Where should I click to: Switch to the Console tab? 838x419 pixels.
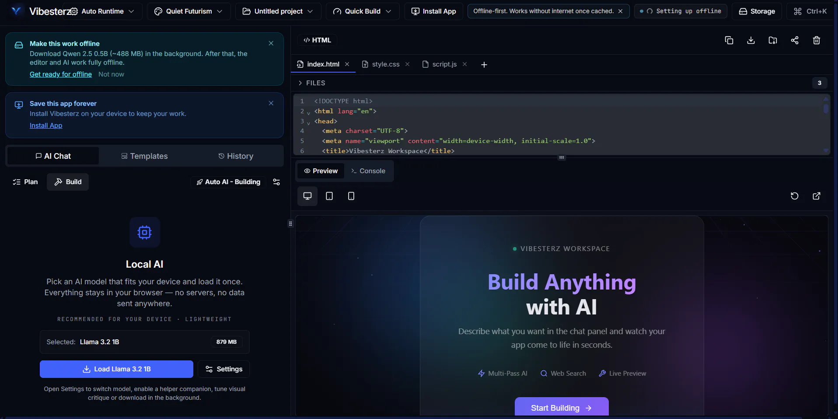[368, 171]
